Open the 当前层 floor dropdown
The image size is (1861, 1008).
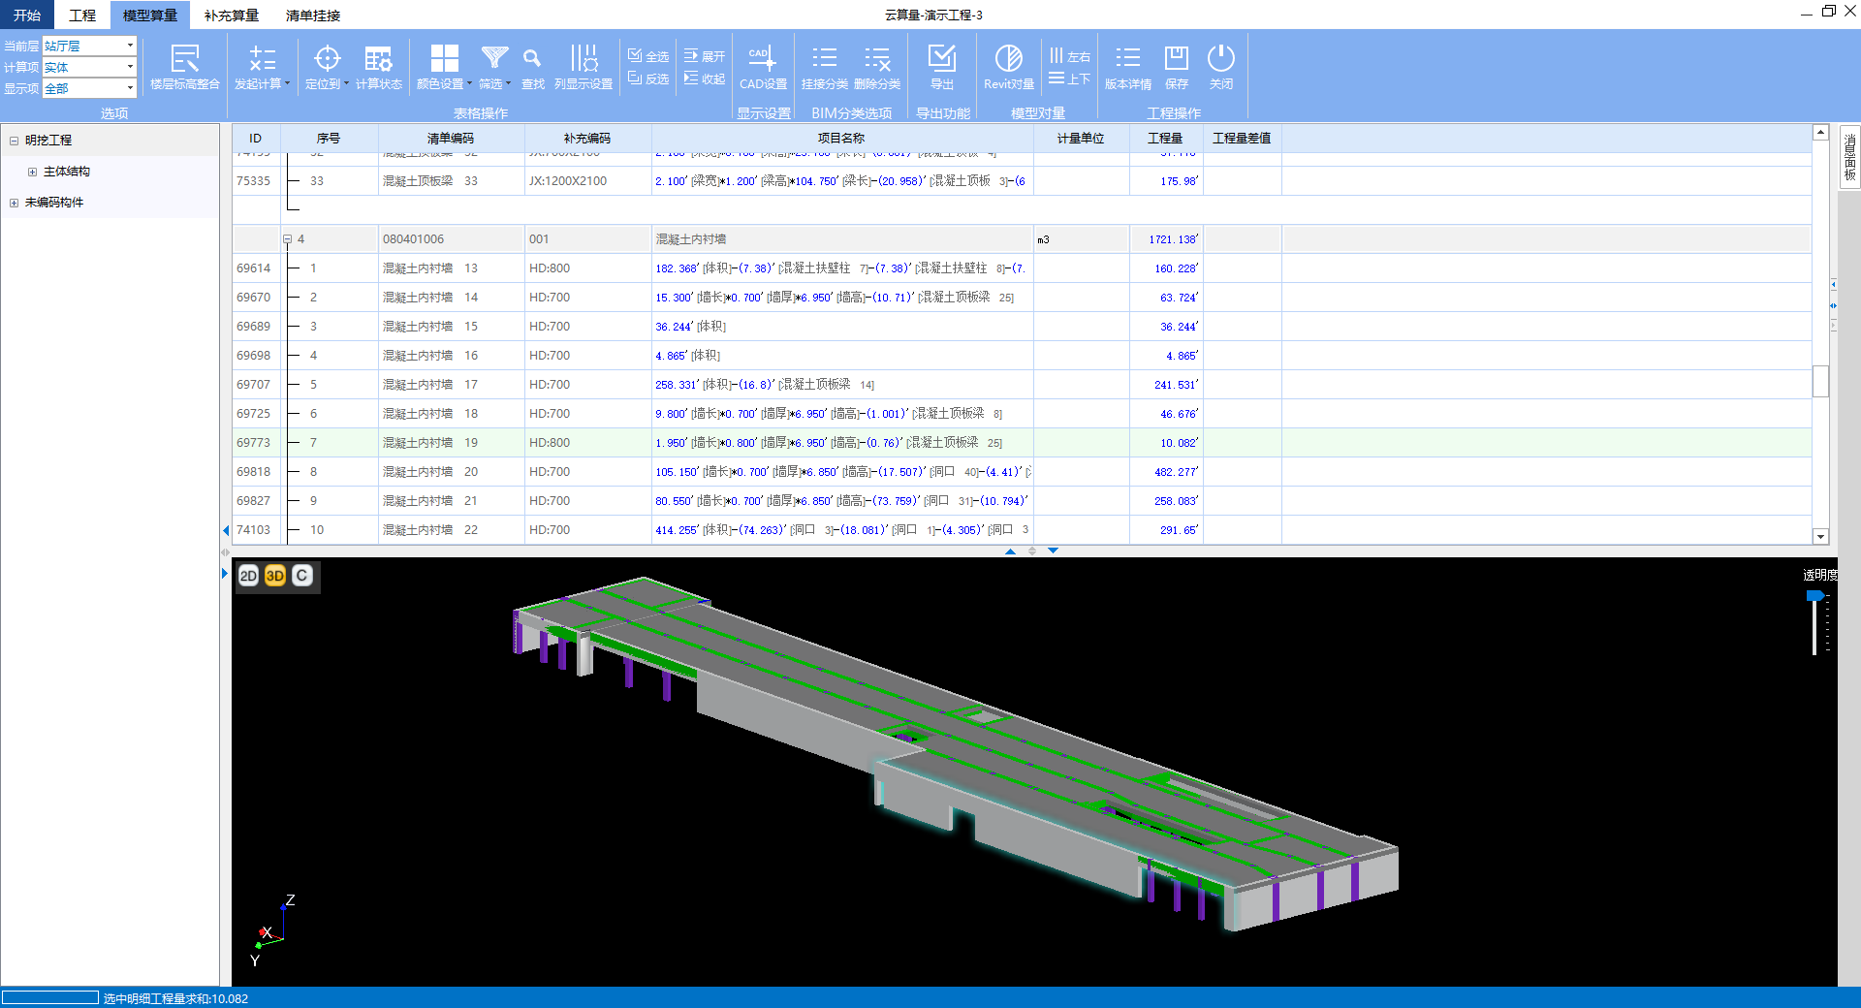click(x=130, y=46)
